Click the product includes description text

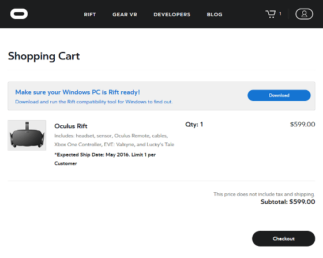click(x=114, y=140)
